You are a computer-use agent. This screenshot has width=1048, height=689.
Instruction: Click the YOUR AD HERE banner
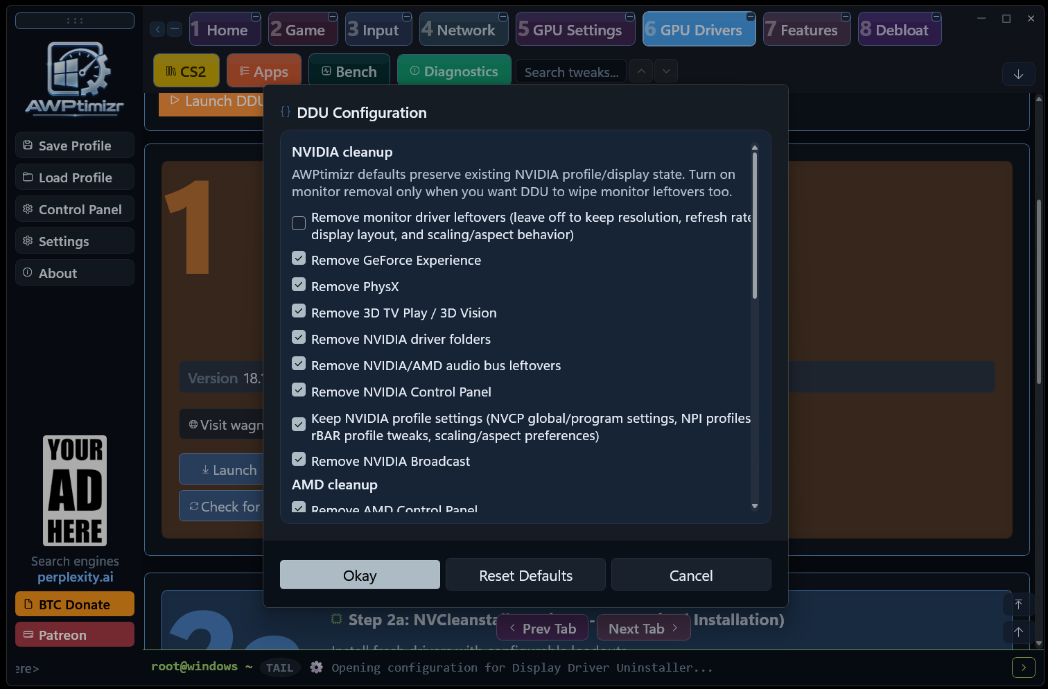pyautogui.click(x=75, y=490)
